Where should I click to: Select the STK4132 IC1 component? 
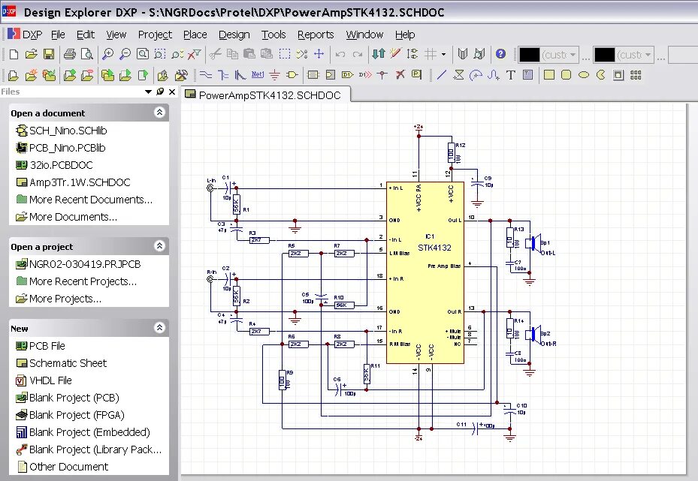(x=425, y=272)
